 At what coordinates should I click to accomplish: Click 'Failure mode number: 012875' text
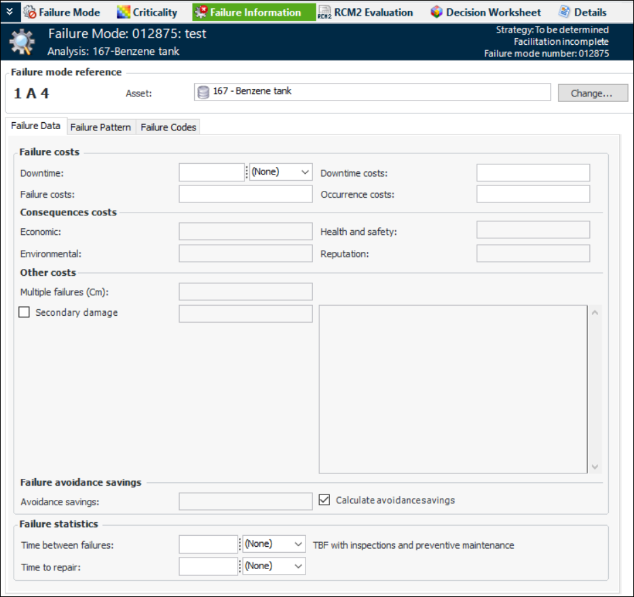(x=546, y=54)
